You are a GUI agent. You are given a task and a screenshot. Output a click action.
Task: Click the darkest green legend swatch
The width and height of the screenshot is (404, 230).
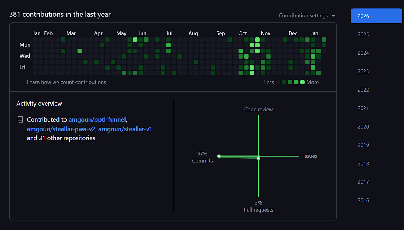284,82
